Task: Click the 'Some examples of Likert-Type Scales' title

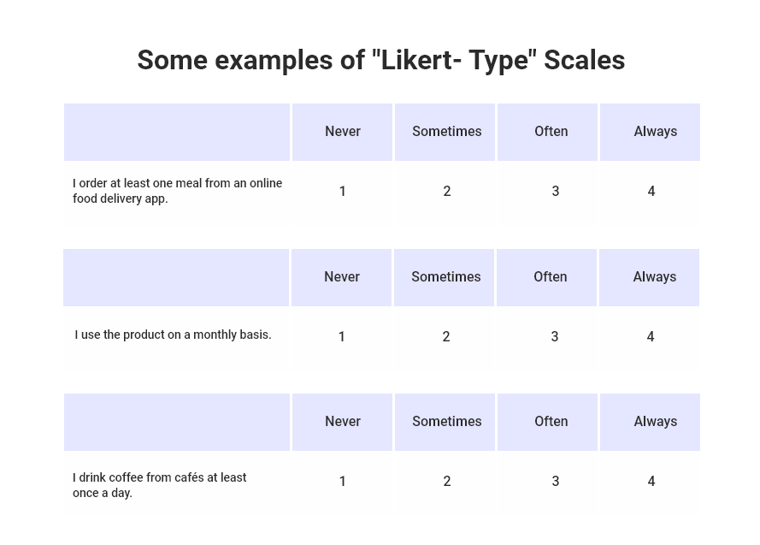Action: coord(380,61)
